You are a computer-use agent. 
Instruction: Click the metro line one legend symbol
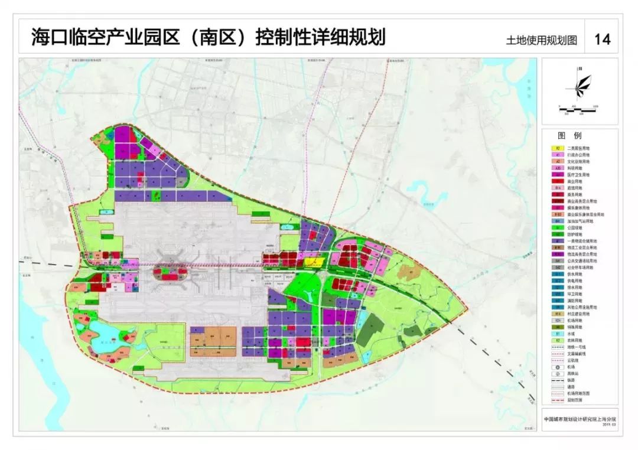click(557, 347)
